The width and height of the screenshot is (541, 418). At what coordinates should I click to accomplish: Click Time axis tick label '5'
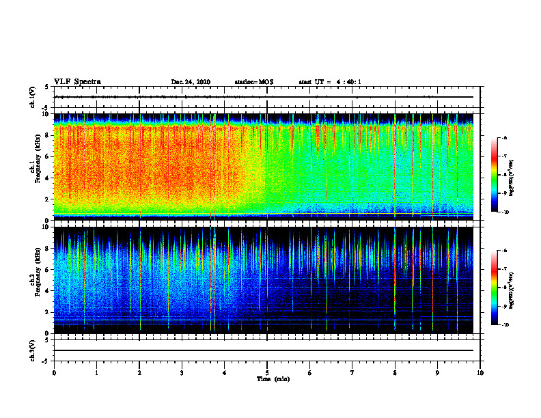click(x=267, y=373)
